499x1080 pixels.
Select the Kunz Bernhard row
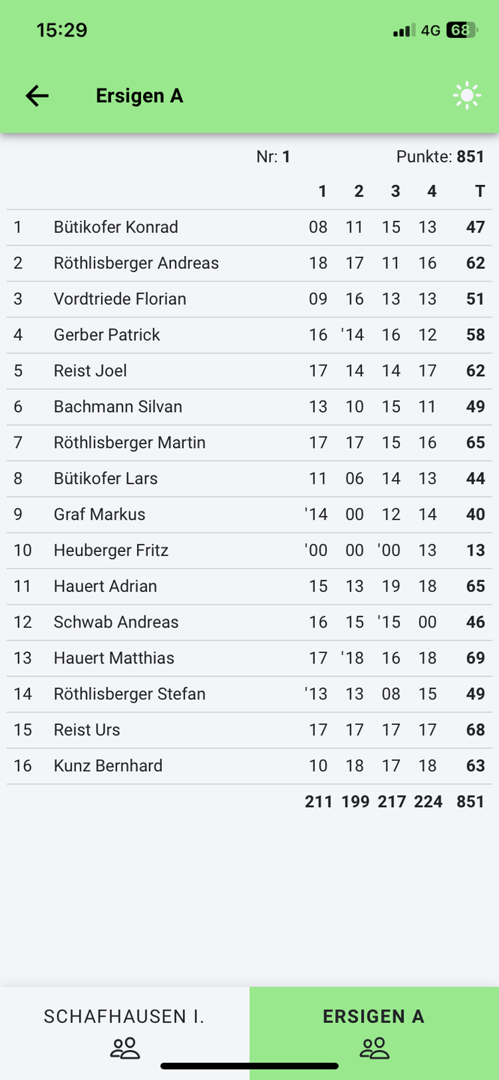point(108,766)
